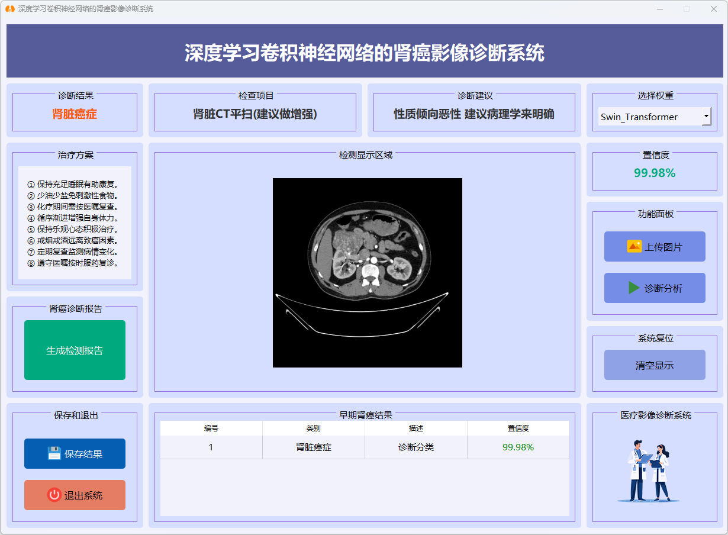Select the 肾脏癌症 cell in results table
Screen dimensions: 728x535
pyautogui.click(x=314, y=447)
